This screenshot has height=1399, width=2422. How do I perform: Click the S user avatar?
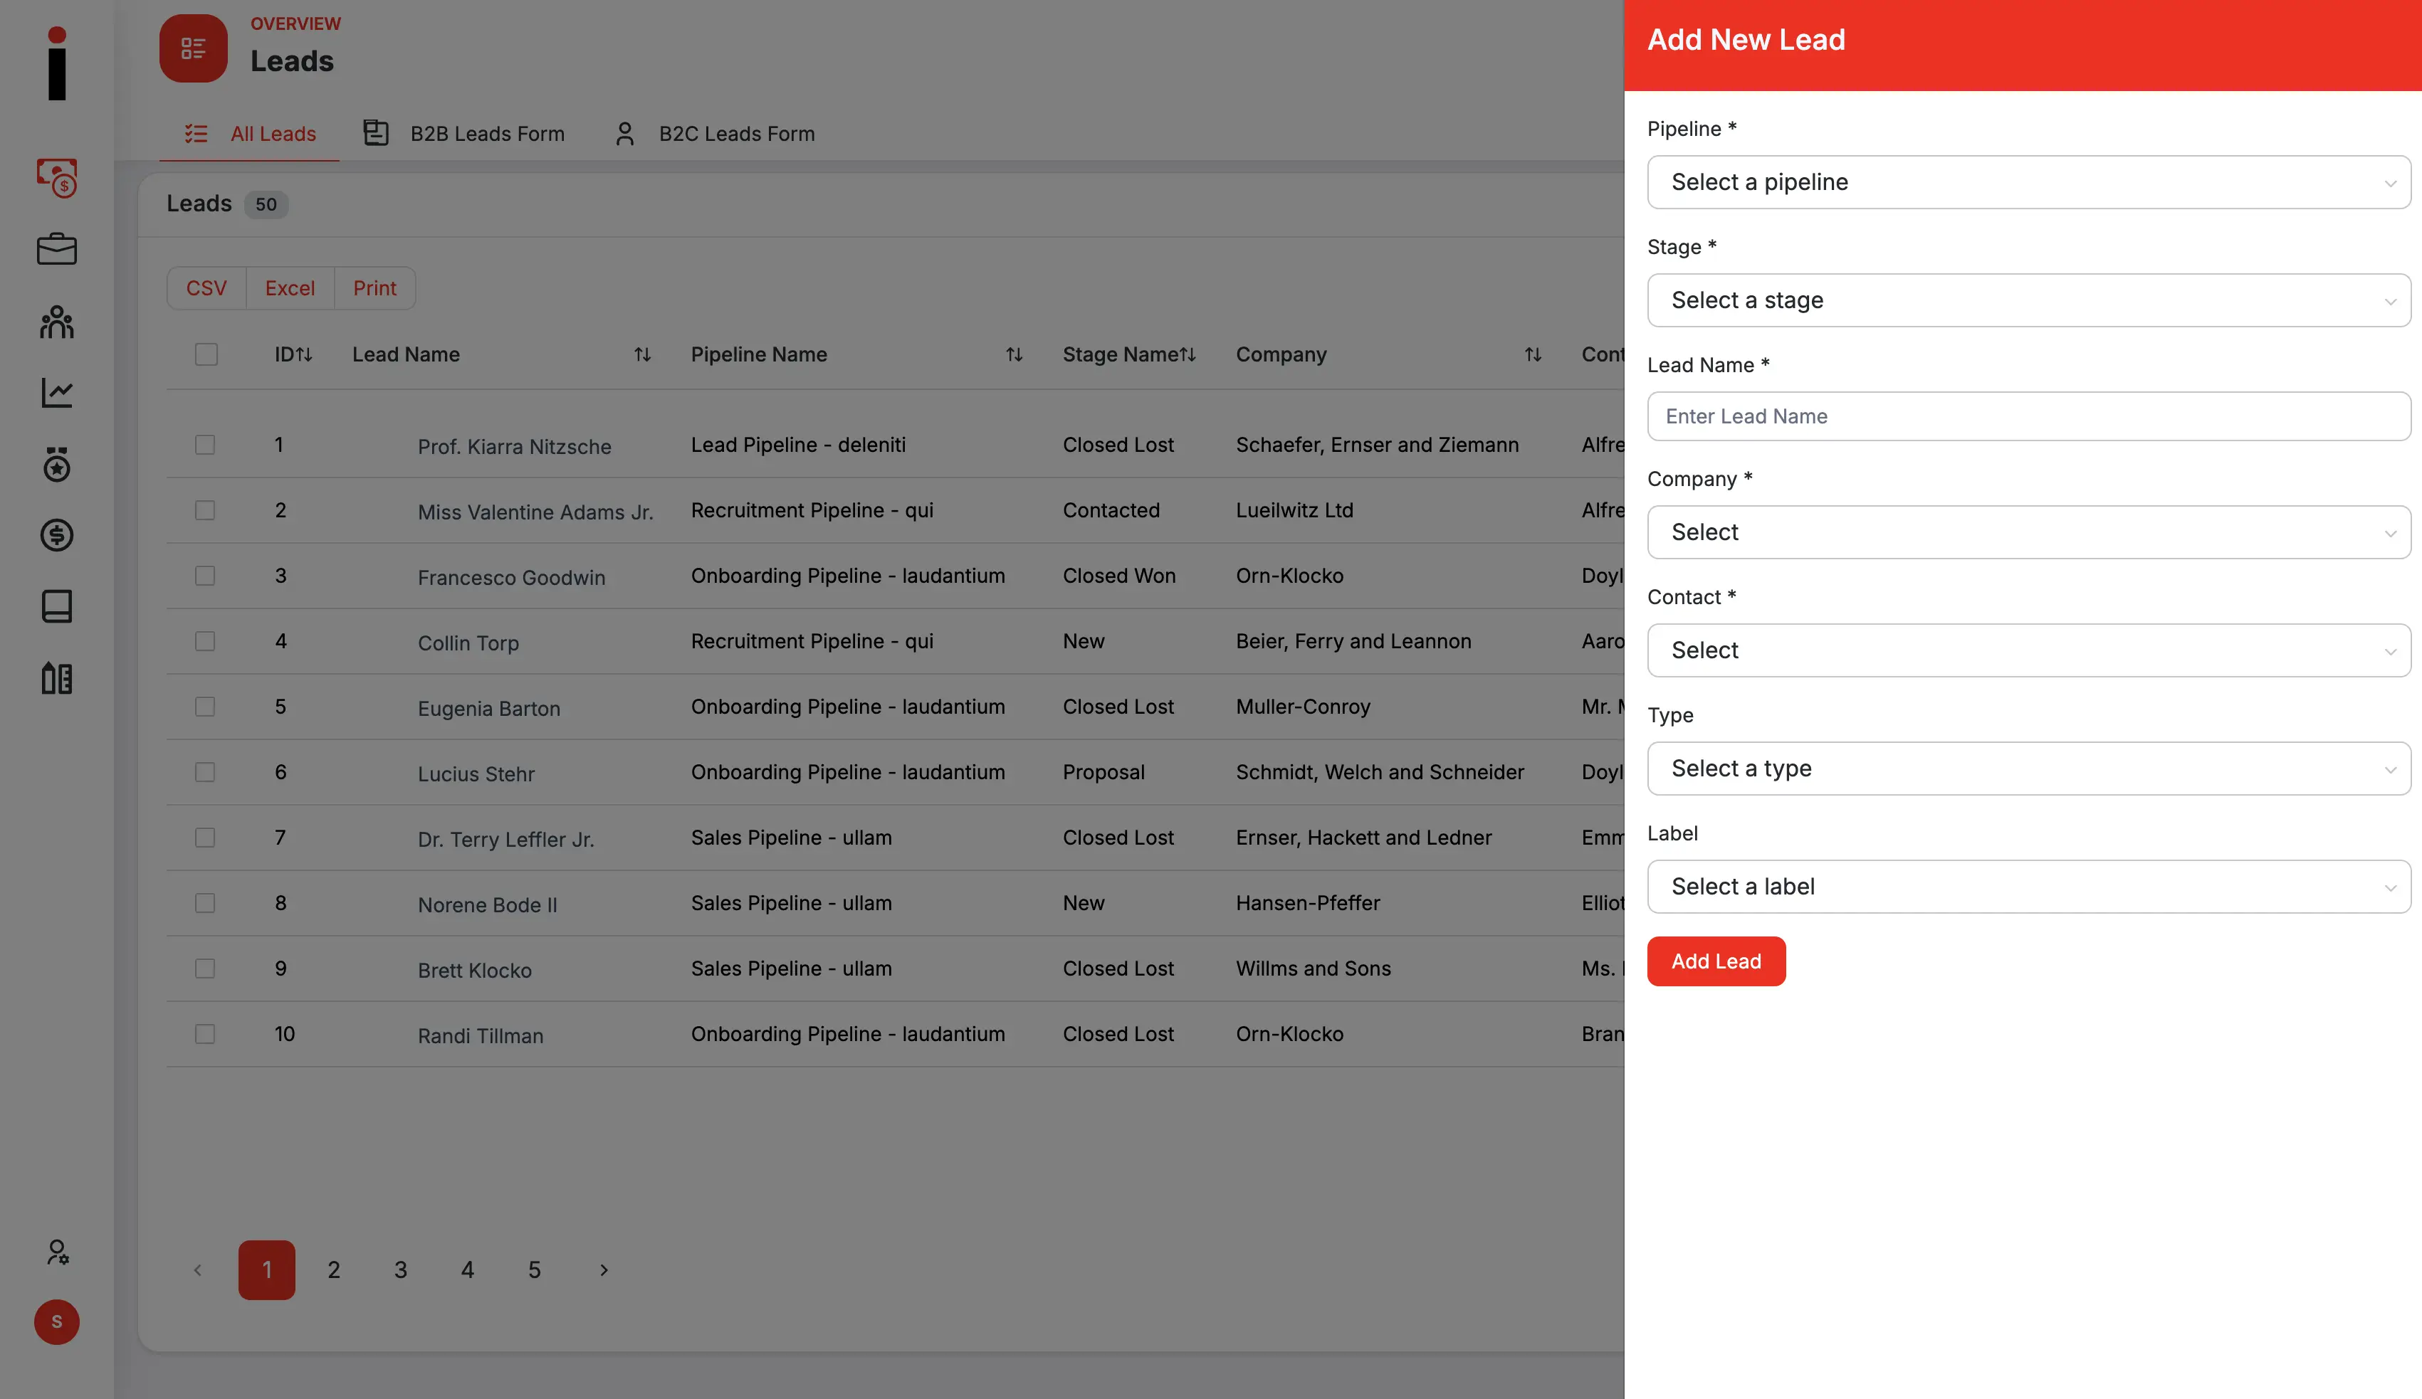(57, 1322)
